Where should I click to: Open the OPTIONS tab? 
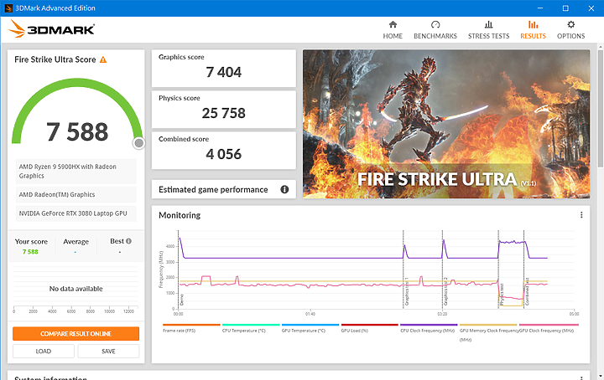coord(571,30)
